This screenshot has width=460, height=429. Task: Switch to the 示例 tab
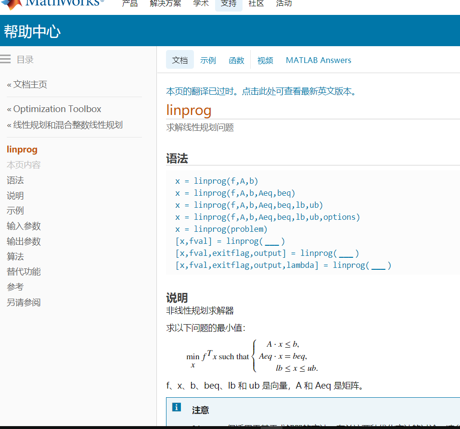click(208, 61)
